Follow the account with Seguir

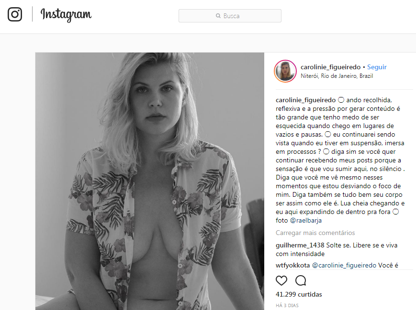pyautogui.click(x=377, y=67)
